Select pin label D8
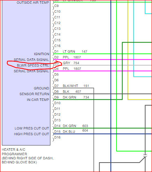Image resolution: width=152 pixels, height=172 pixels. click(x=56, y=92)
